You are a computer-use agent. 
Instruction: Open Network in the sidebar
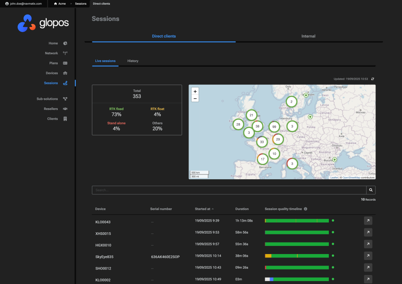[x=51, y=53]
